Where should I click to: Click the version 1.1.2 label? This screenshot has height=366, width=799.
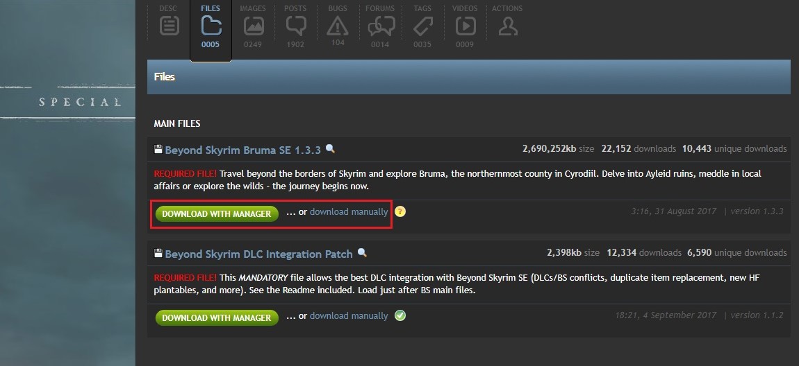757,315
